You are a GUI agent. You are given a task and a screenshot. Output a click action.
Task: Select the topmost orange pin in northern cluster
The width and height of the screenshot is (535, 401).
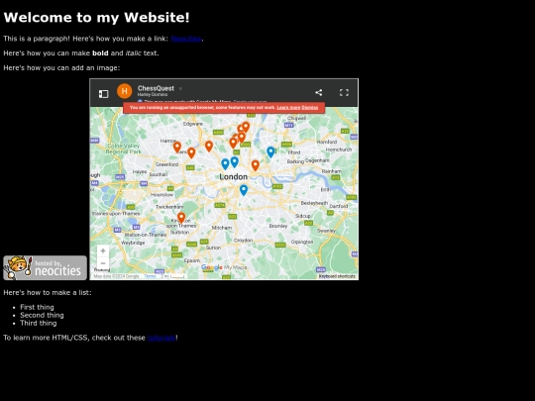(246, 127)
